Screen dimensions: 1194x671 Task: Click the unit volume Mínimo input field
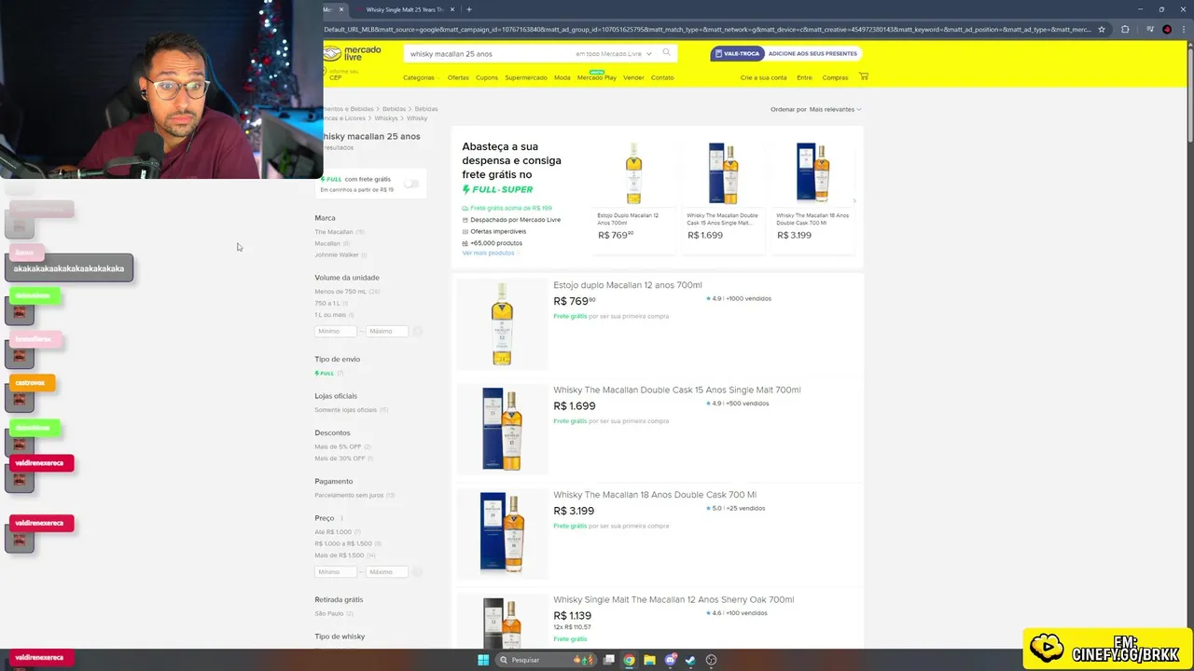click(336, 331)
